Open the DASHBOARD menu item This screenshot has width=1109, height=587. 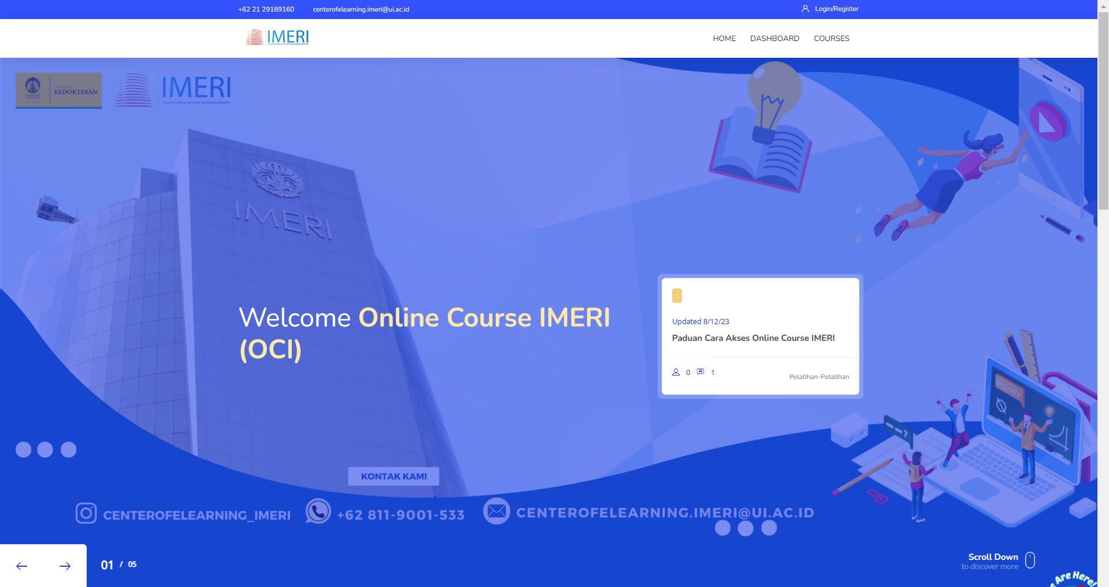pyautogui.click(x=774, y=38)
